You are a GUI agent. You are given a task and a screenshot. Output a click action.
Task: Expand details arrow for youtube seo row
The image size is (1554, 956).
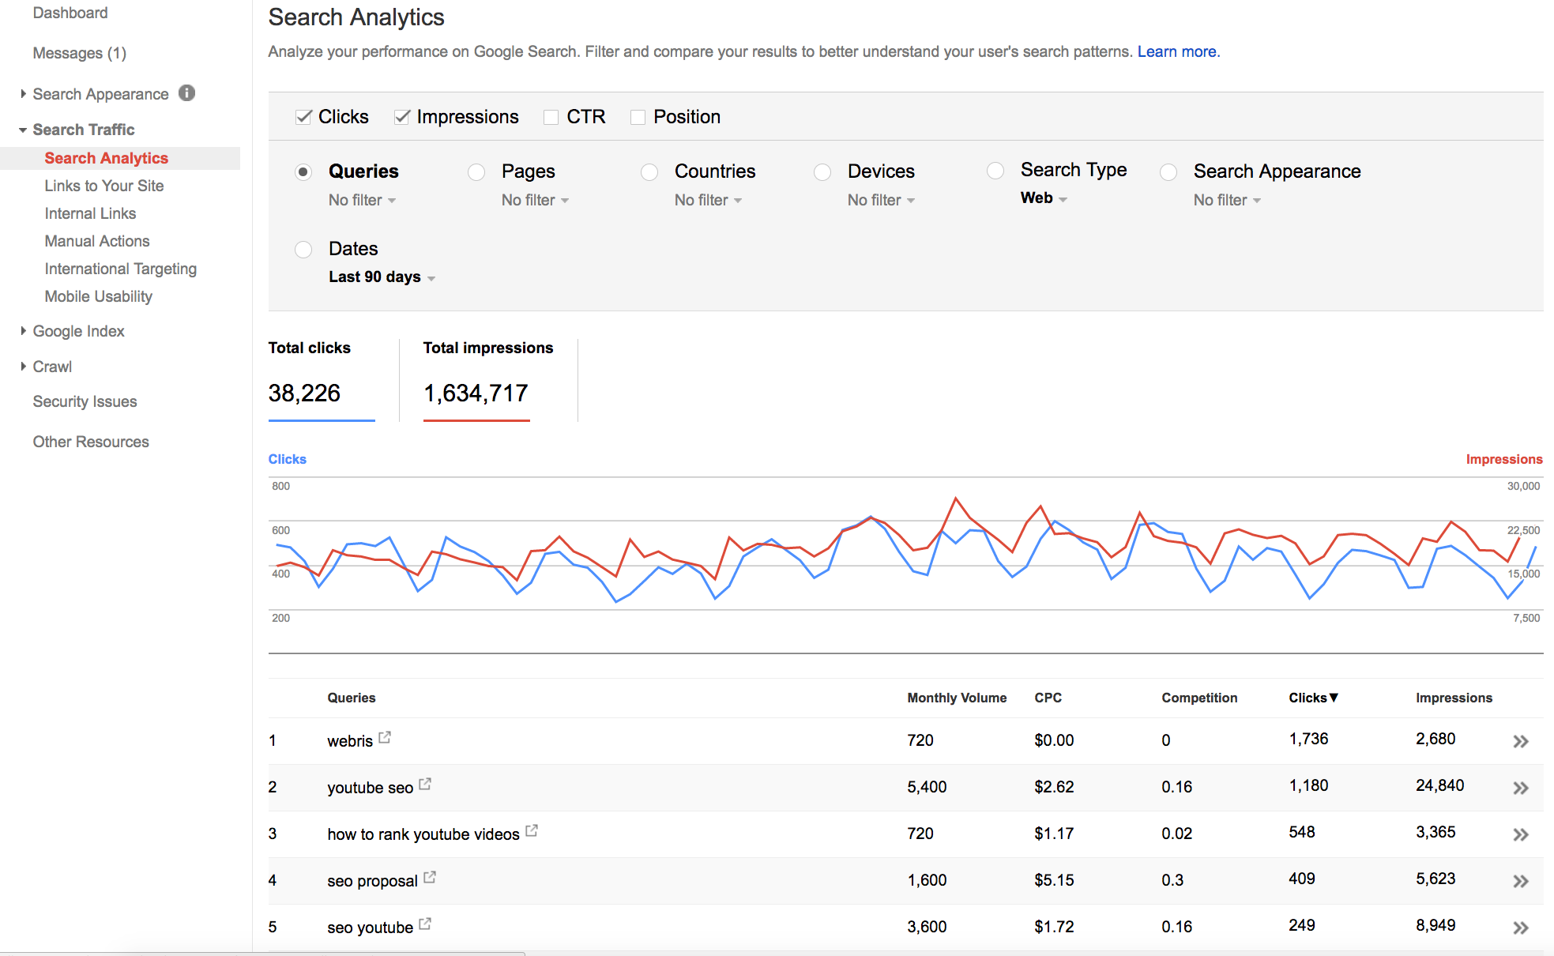tap(1521, 788)
